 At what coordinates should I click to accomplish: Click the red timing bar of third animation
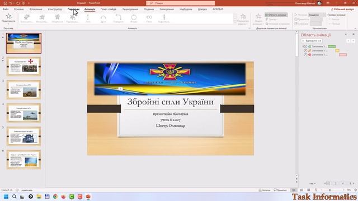click(x=343, y=55)
